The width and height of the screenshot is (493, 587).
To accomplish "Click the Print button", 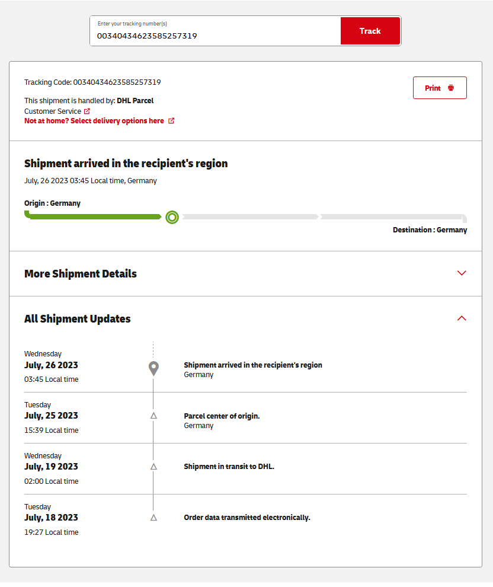I will 440,88.
